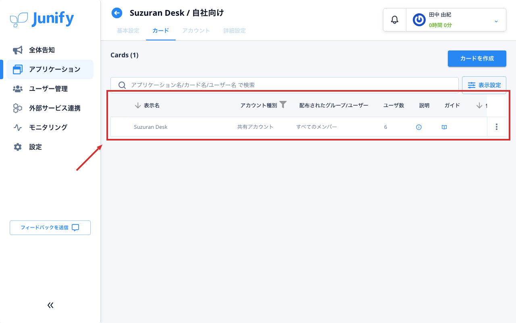Open 外部サービス連携 in the sidebar

[50, 108]
